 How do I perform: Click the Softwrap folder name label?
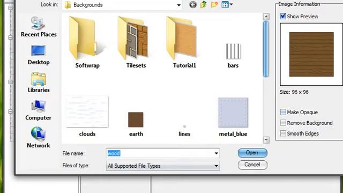click(x=87, y=65)
